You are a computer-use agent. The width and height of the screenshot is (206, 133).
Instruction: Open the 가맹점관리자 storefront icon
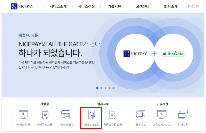[x=66, y=114]
